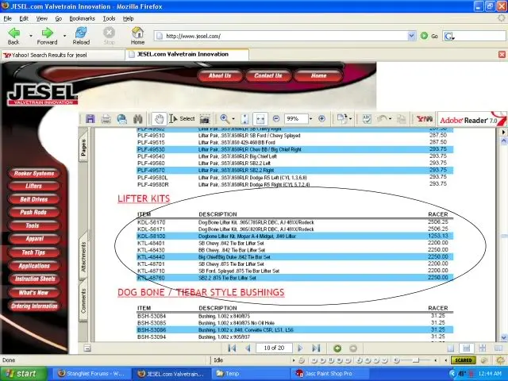Switch to Yahoo! Search Results tab
Screen dimensions: 508x381
click(x=63, y=55)
